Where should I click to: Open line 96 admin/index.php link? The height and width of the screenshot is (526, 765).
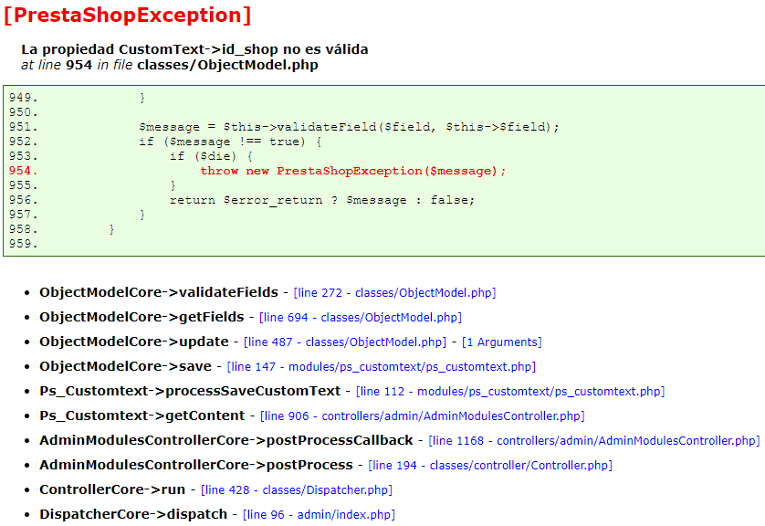[x=320, y=515]
